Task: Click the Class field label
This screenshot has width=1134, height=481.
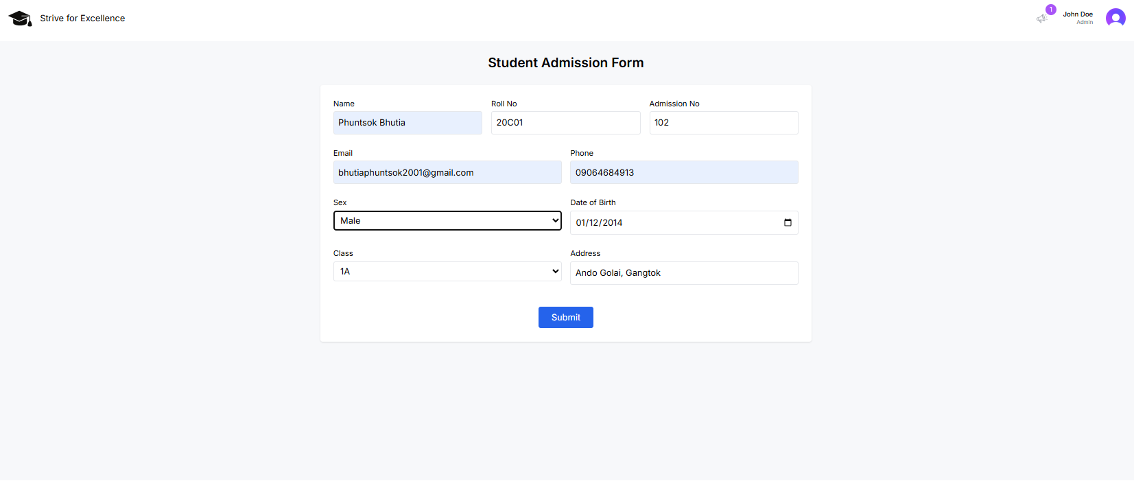Action: [x=343, y=254]
